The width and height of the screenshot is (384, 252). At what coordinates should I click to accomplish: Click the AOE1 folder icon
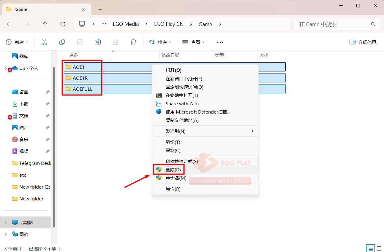click(68, 67)
